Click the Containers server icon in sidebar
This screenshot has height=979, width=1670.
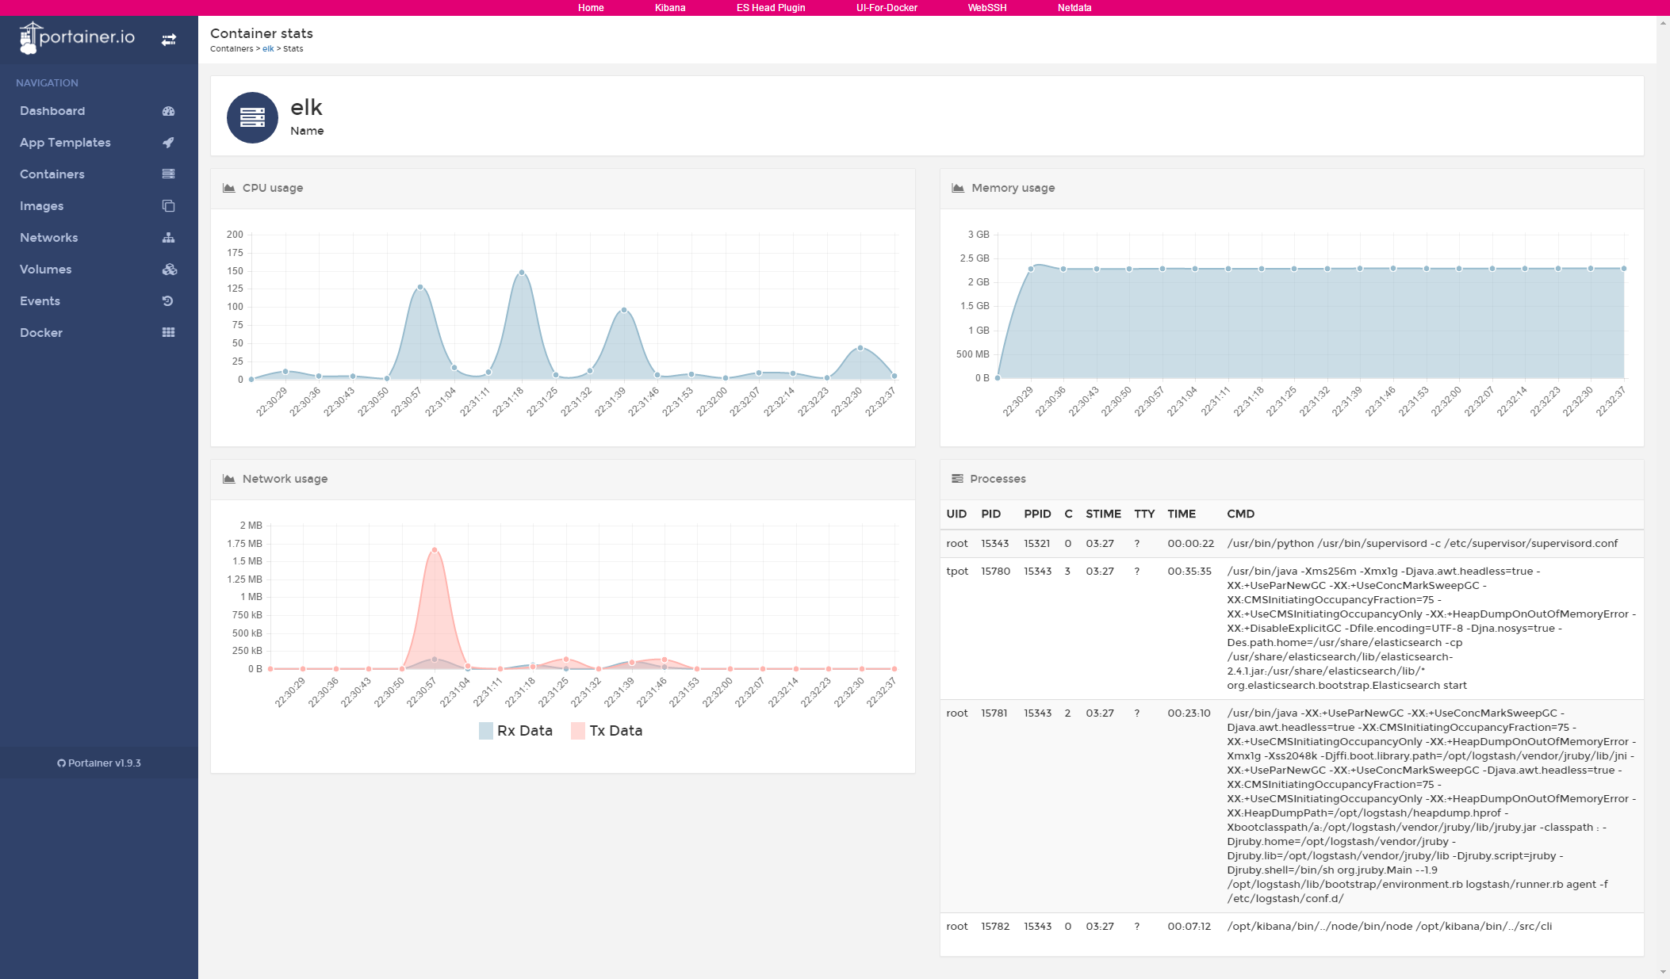click(x=168, y=174)
